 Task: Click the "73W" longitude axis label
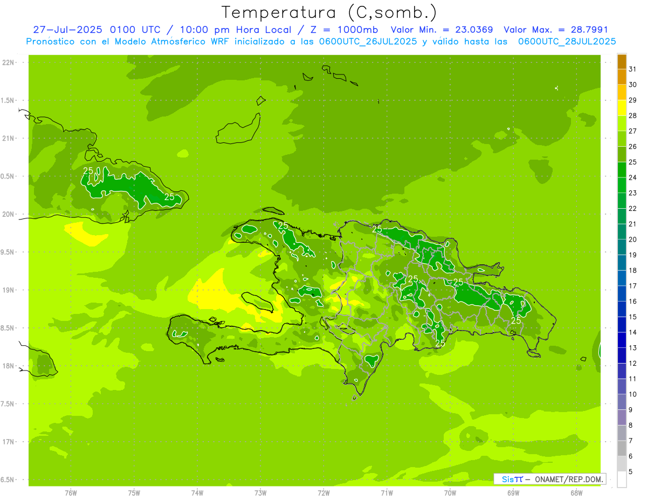(260, 493)
